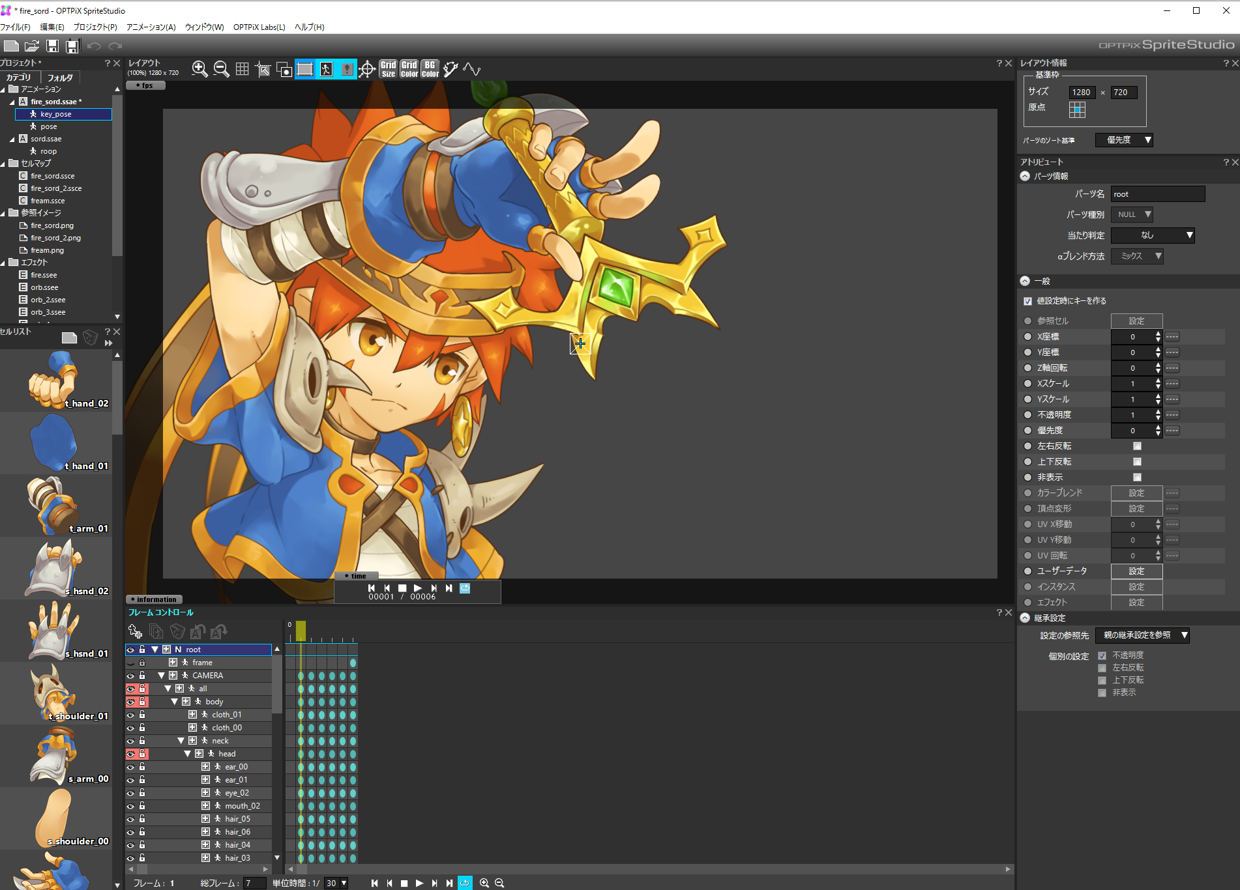Screen dimensions: 1240x890
Task: Click new project icon in main toolbar
Action: pos(11,46)
